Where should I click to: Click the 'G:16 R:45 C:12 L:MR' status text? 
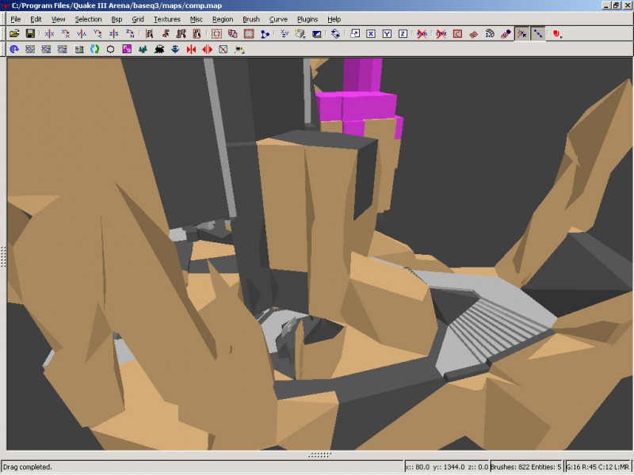[x=598, y=467]
